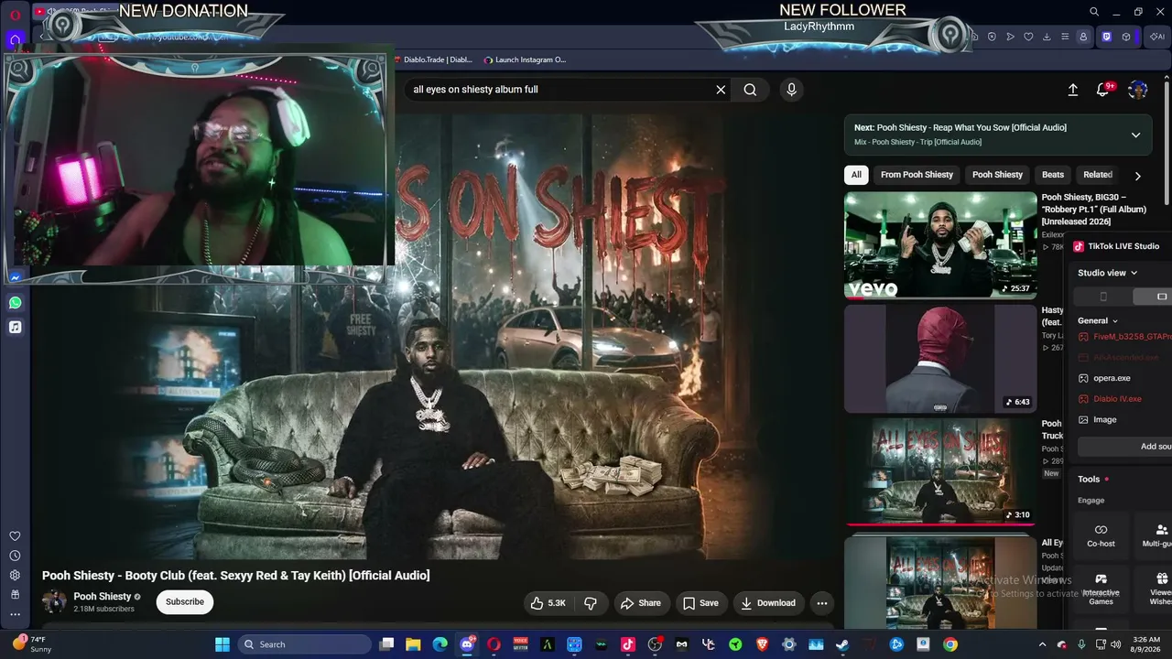Image resolution: width=1172 pixels, height=659 pixels.
Task: Clear the YouTube search box text
Action: click(x=721, y=90)
